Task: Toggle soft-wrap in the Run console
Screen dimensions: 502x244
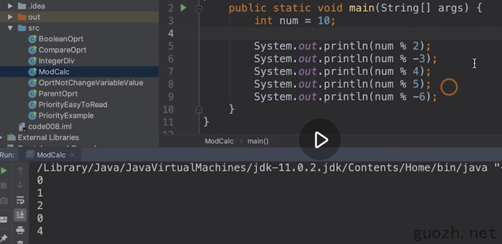Action: (x=20, y=200)
